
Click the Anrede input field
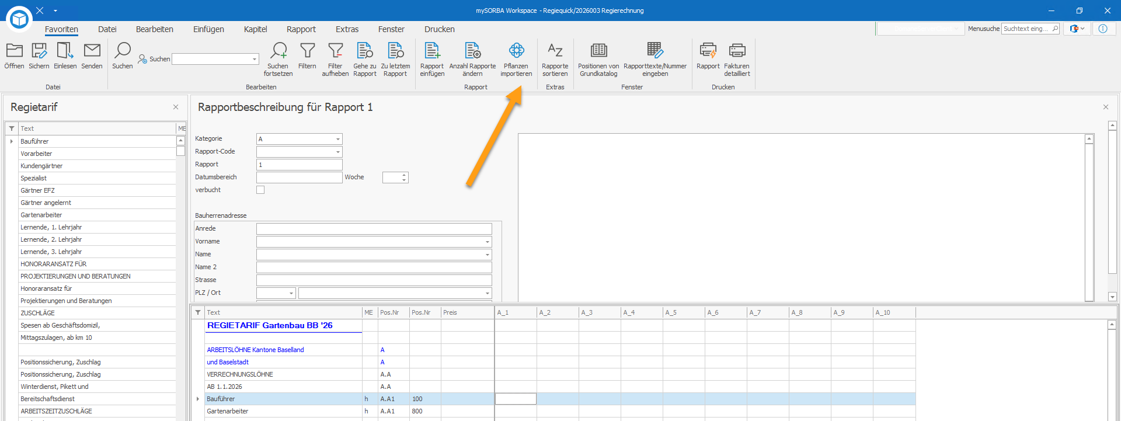[x=374, y=229]
